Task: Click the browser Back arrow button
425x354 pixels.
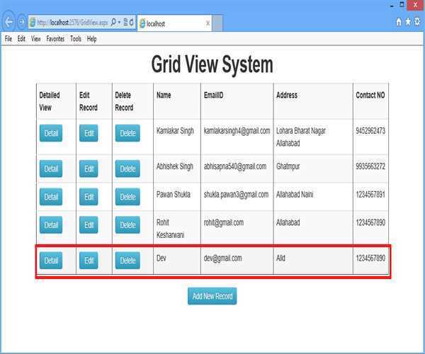Action: [x=8, y=22]
